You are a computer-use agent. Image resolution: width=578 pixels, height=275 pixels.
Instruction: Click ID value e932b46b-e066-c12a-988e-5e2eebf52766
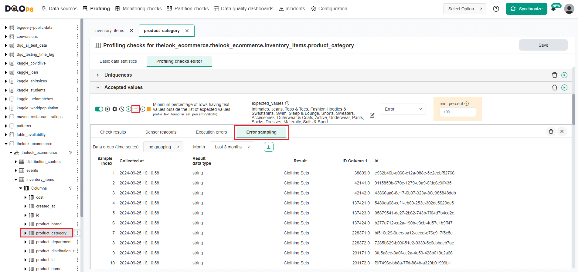pyautogui.click(x=414, y=173)
